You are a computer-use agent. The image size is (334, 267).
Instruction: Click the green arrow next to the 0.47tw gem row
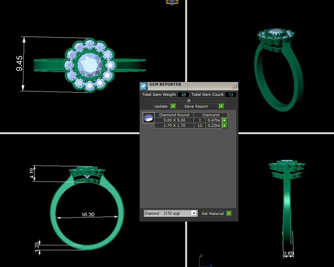(224, 120)
